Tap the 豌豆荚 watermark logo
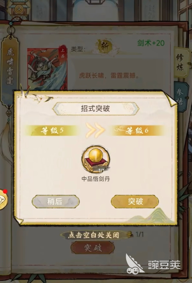This screenshot has height=283, width=192. click(153, 264)
